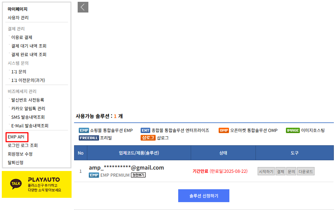Click the orange 샵로그 badge

[148, 138]
